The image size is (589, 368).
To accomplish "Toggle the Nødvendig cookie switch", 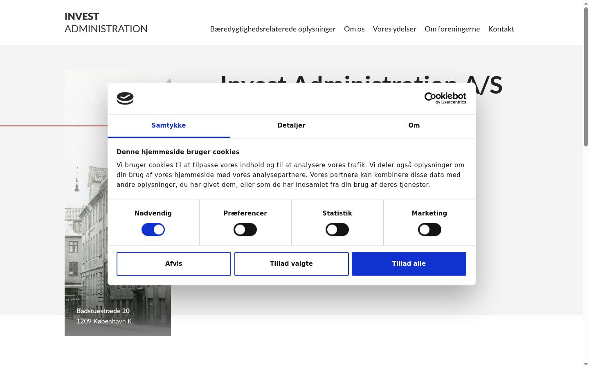I will 153,230.
